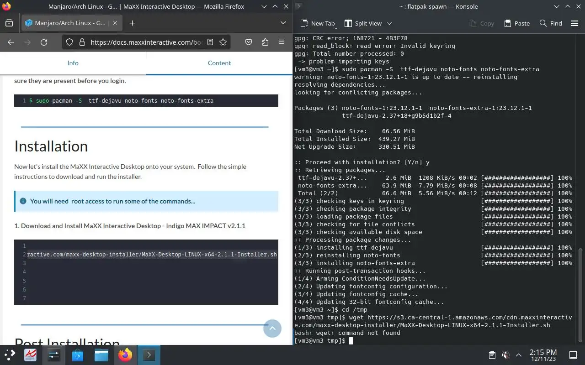Open a New Tab in Konsole
This screenshot has height=365, width=585.
[318, 23]
